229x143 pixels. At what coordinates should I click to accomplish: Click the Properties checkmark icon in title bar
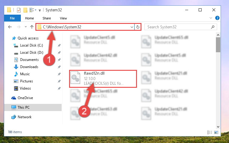[x=19, y=10]
